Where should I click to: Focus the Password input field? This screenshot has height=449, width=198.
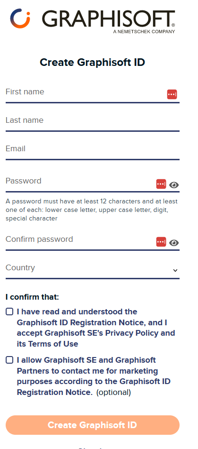pyautogui.click(x=80, y=183)
